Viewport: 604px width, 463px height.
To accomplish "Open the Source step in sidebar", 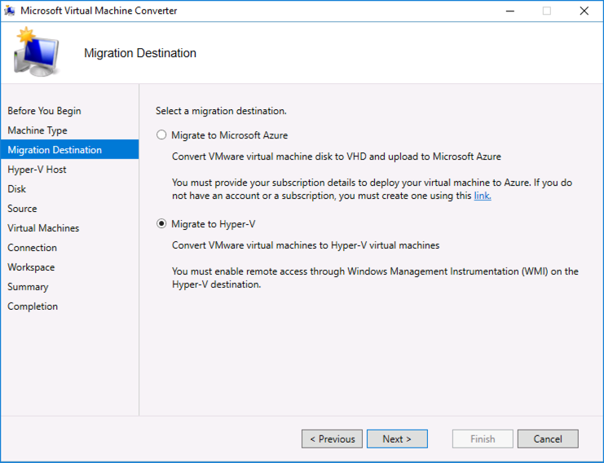I will click(x=22, y=209).
